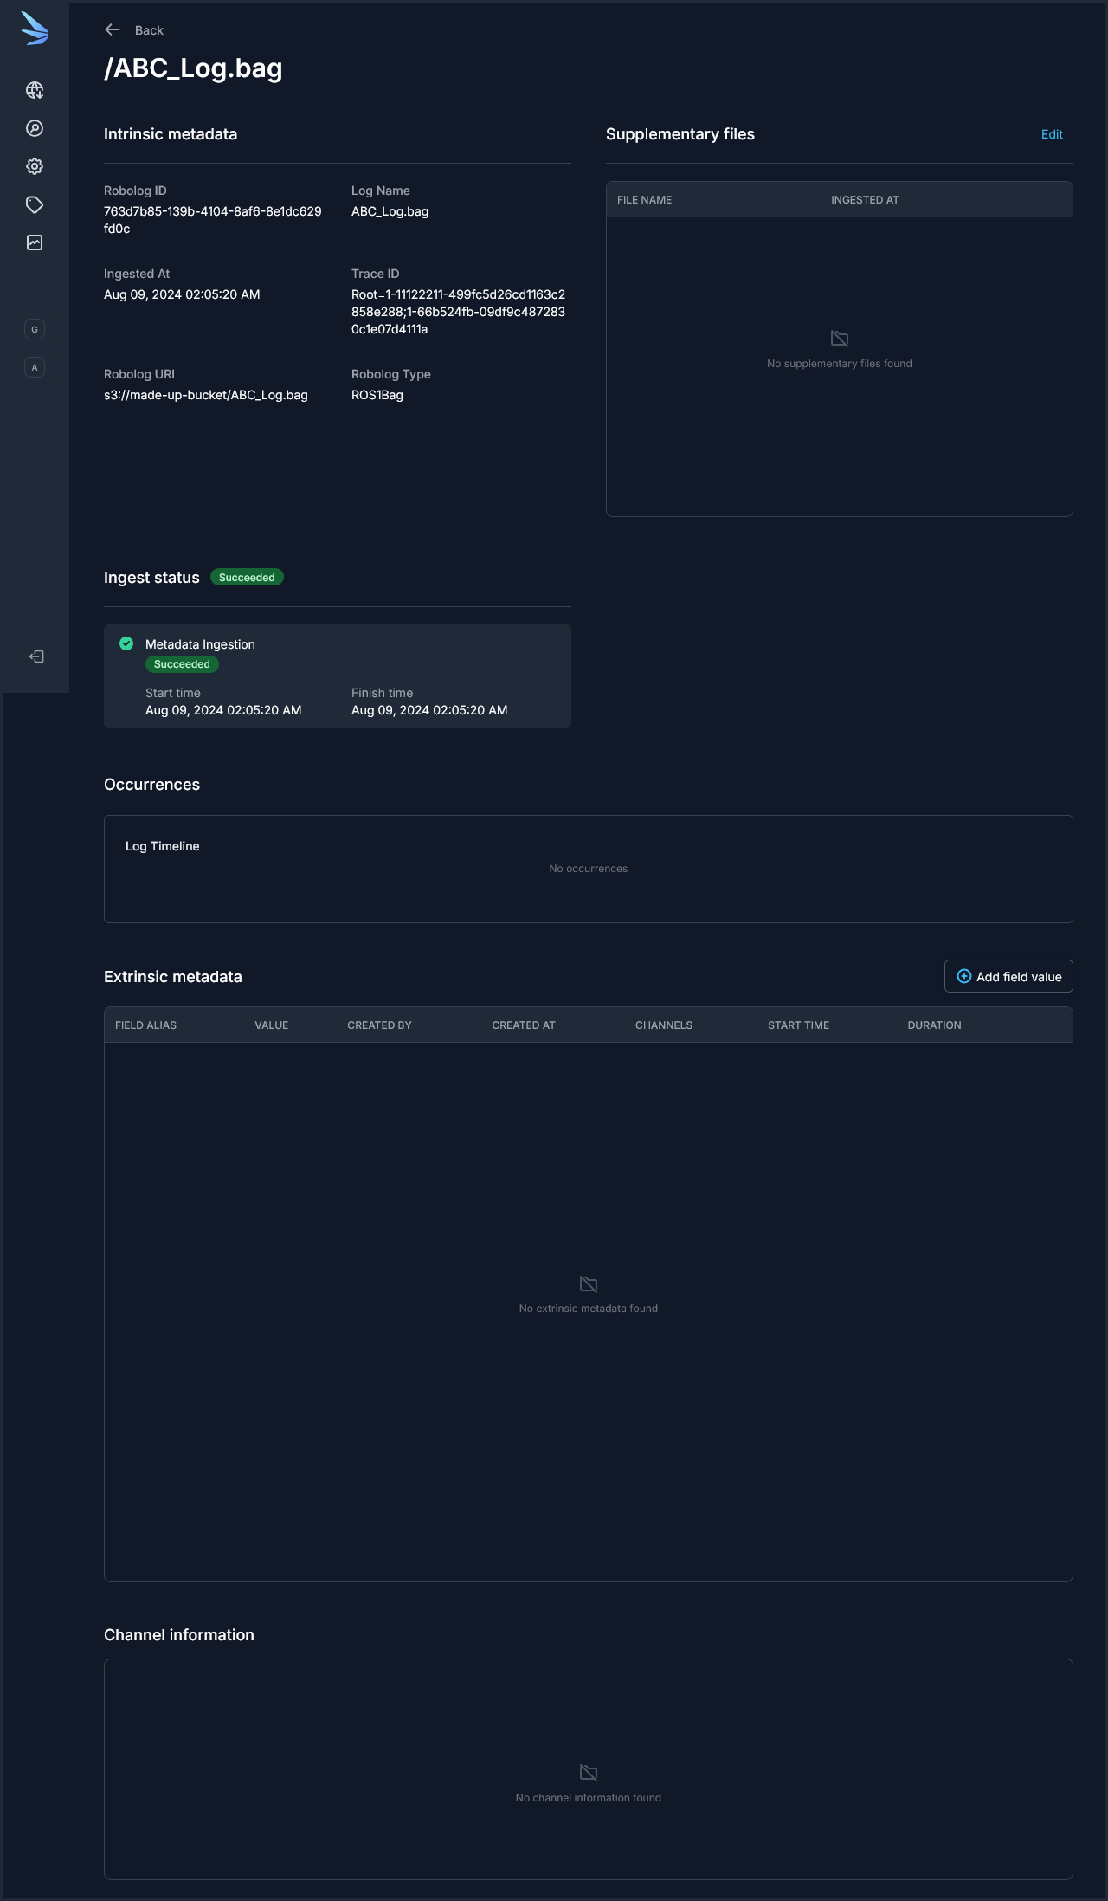Click the /ABC_Log.bag page title

click(x=193, y=68)
